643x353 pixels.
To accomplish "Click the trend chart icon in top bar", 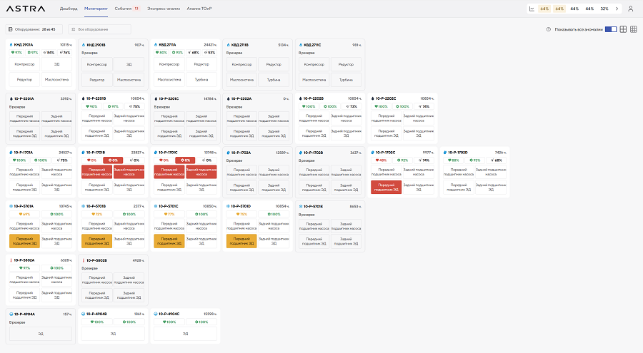I will [532, 9].
